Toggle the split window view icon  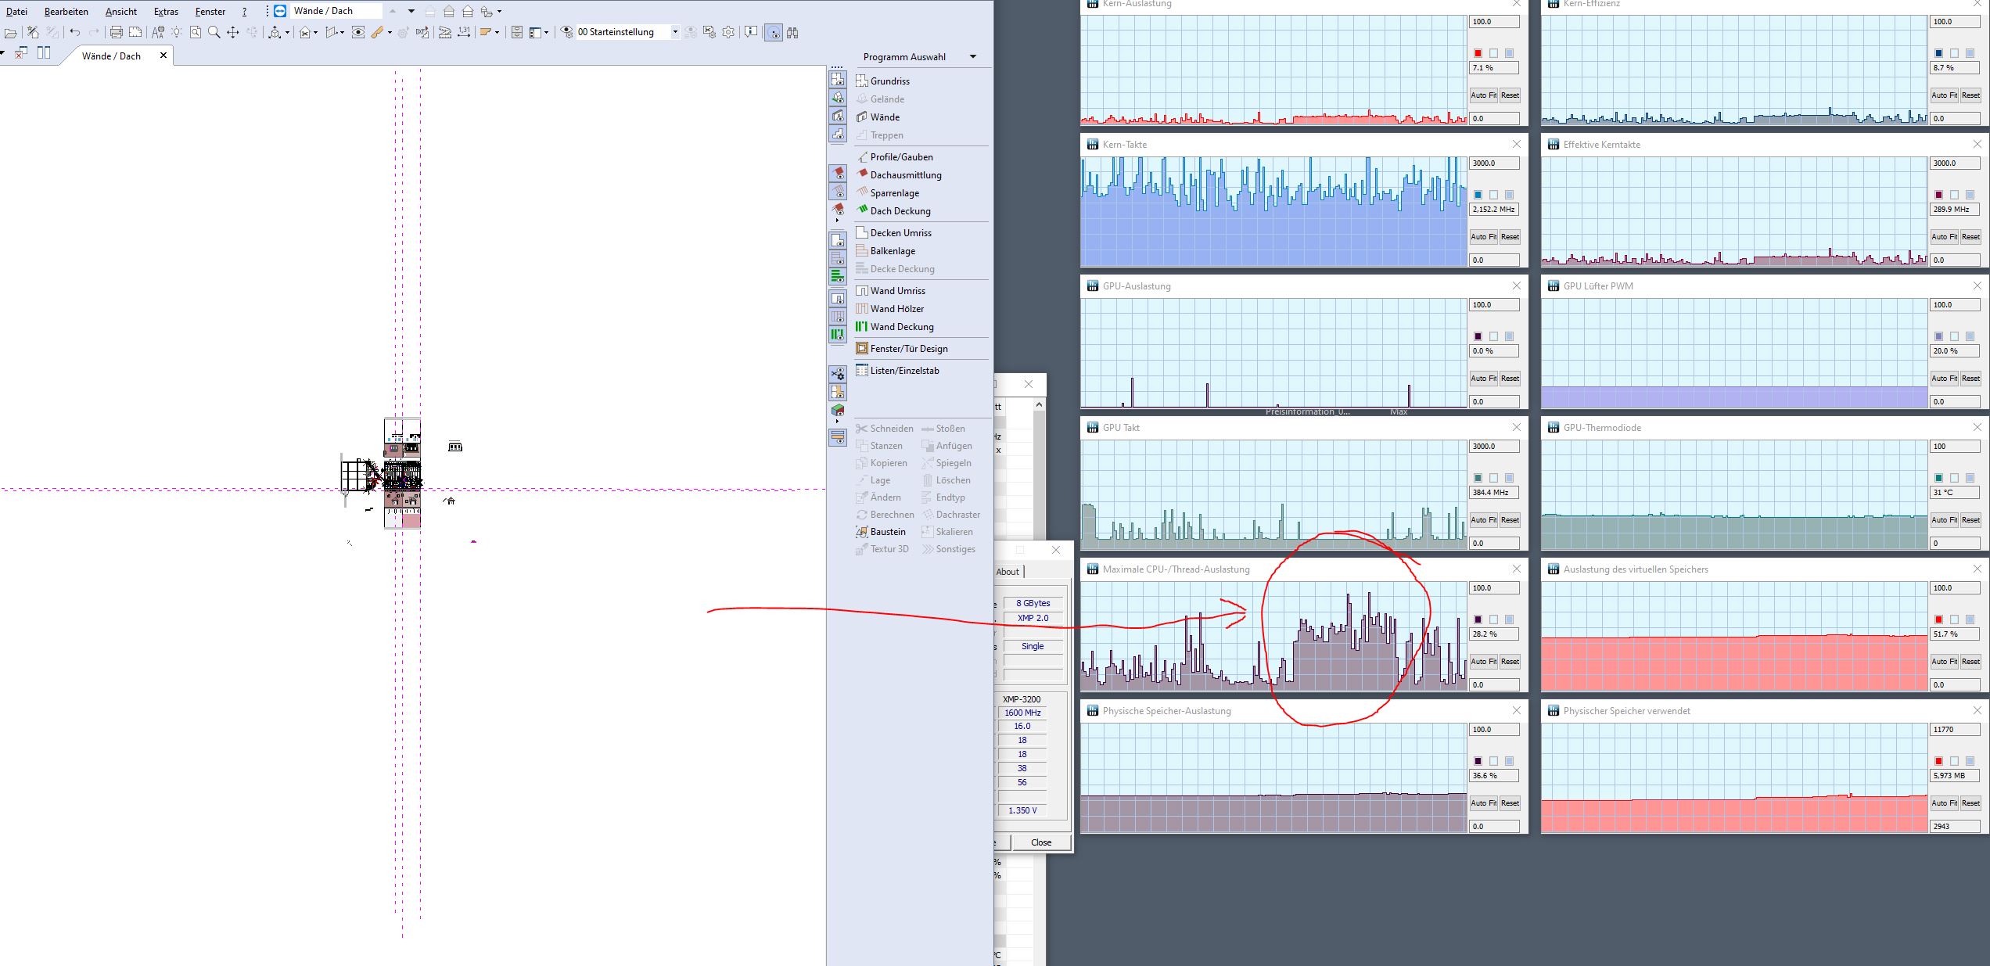(44, 52)
